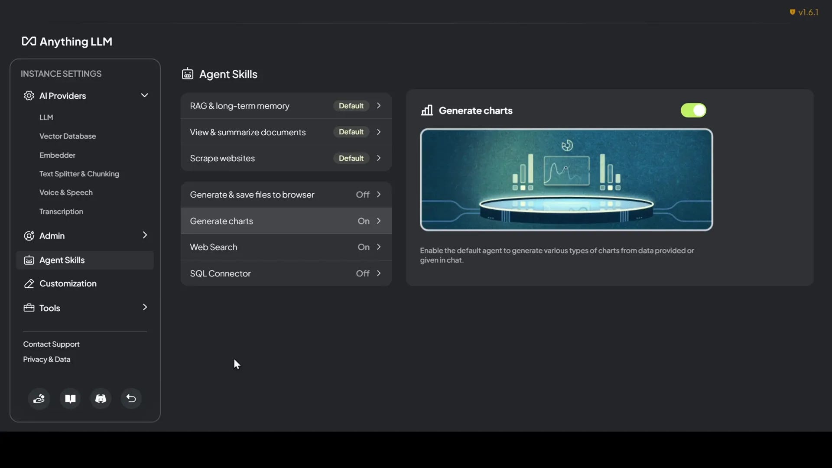Open the Privacy & Data link
This screenshot has height=468, width=832.
[47, 359]
